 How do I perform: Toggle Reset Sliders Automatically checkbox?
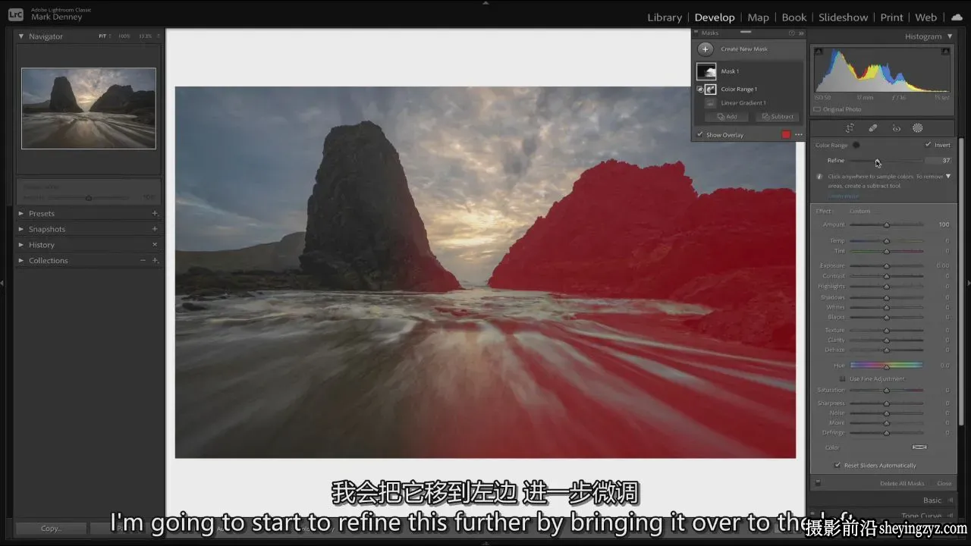837,466
